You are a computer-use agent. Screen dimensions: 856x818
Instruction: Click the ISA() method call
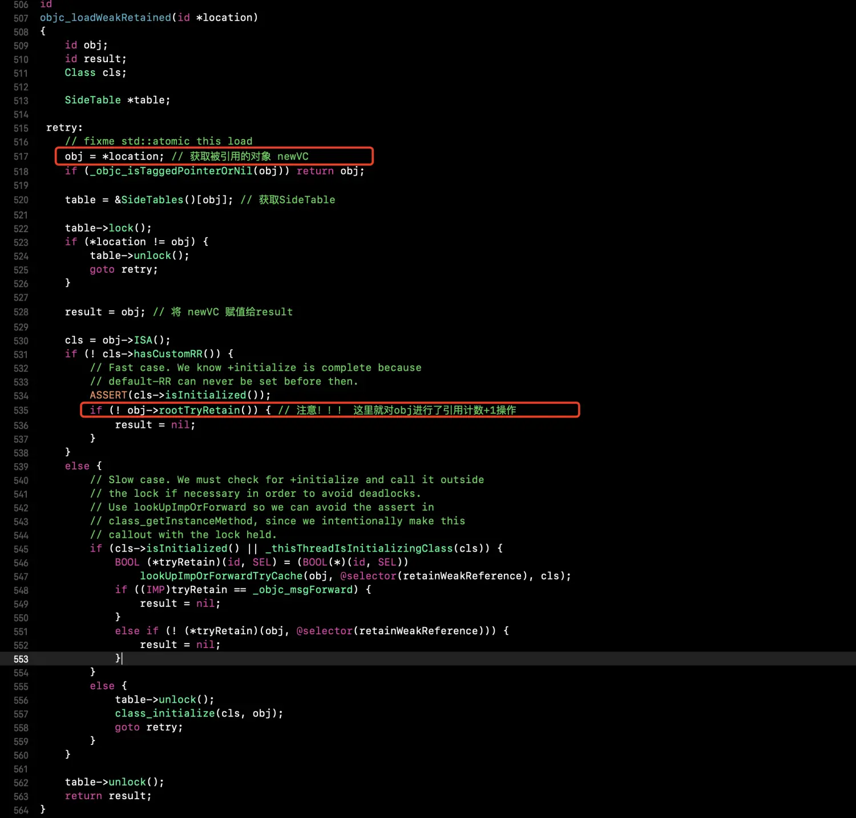[143, 341]
